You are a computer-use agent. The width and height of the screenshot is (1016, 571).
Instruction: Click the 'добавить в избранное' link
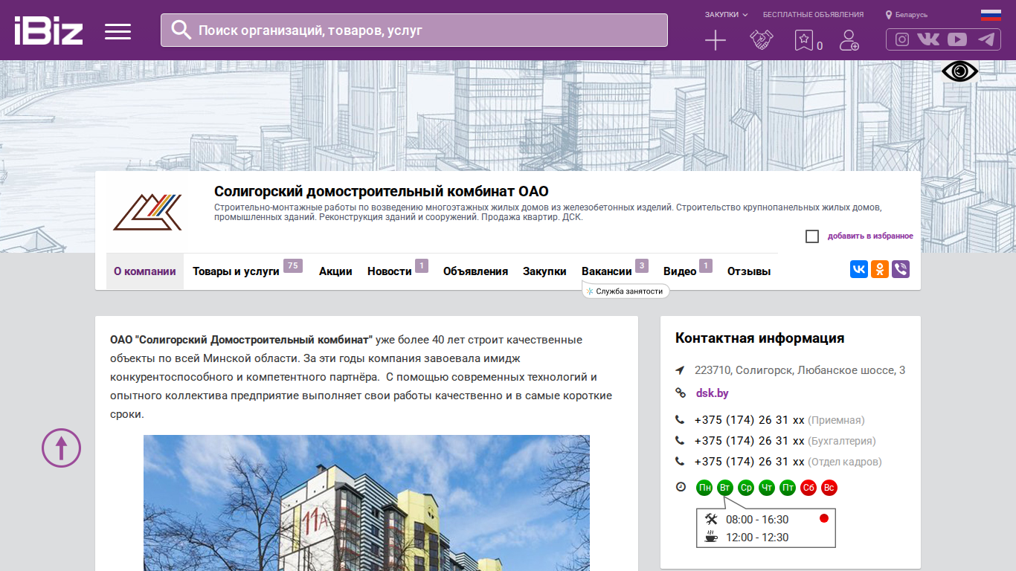(x=870, y=236)
